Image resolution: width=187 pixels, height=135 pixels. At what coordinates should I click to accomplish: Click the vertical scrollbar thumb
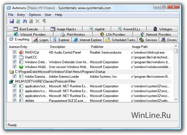(x=176, y=51)
